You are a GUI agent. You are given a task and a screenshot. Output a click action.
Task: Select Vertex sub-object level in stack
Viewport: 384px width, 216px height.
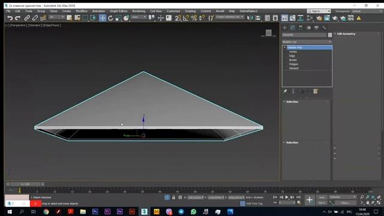[293, 52]
